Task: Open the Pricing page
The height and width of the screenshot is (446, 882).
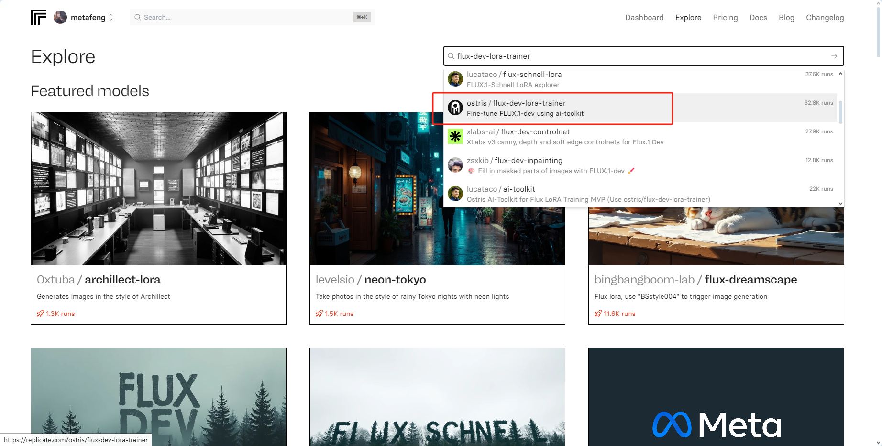Action: (x=725, y=17)
